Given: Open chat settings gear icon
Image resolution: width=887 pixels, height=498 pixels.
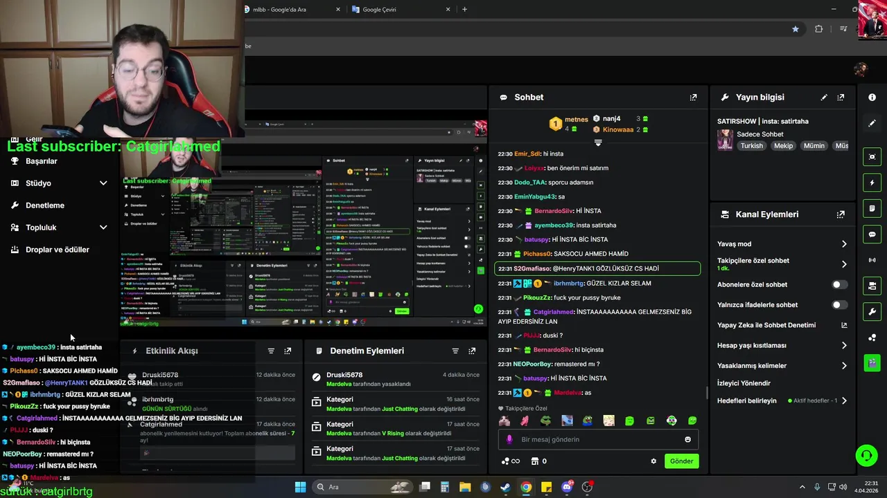Looking at the screenshot, I should coord(653,461).
